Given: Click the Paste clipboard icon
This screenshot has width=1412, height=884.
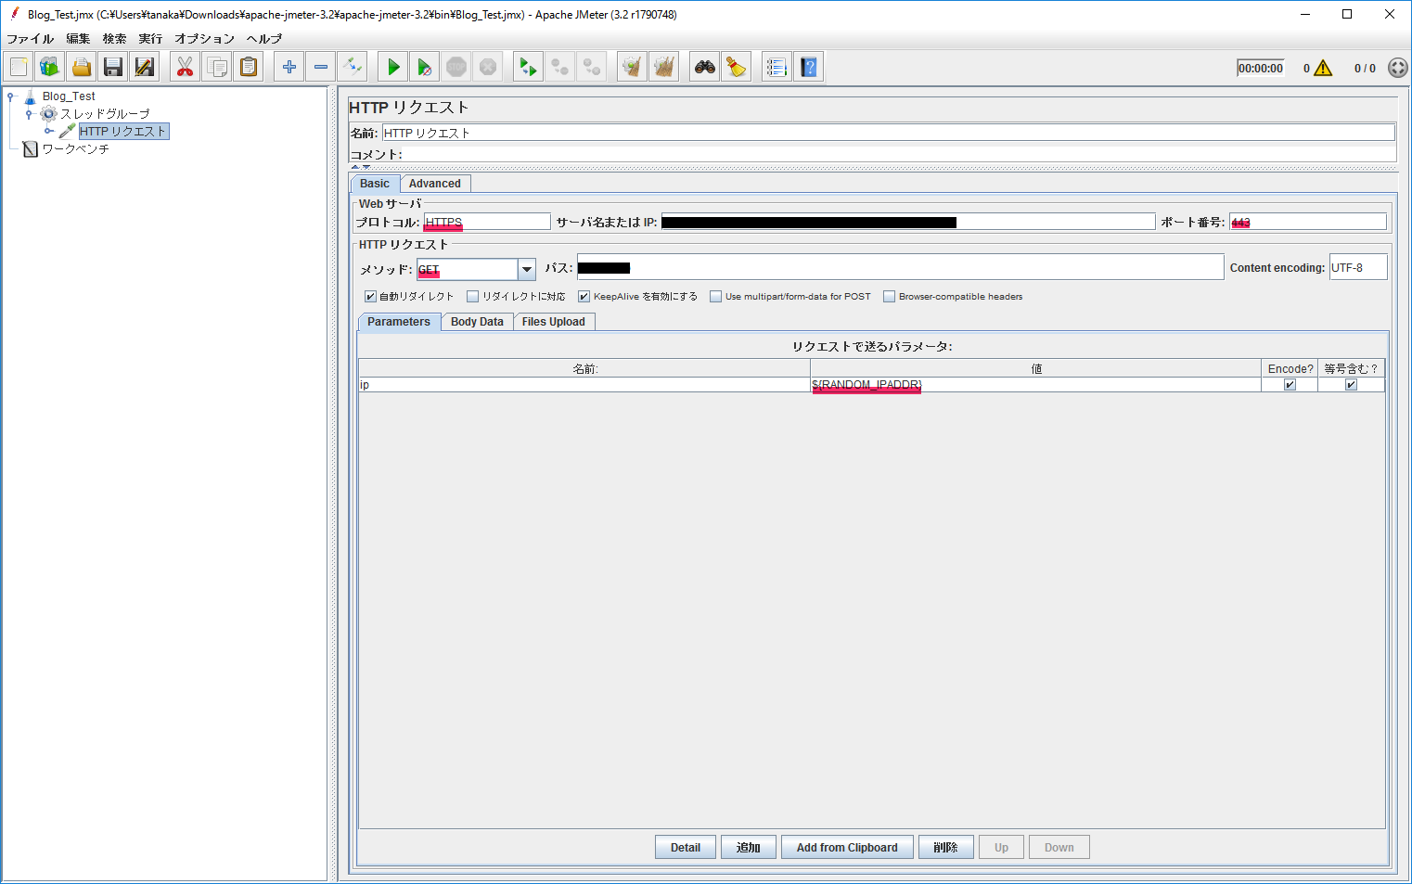Looking at the screenshot, I should (x=249, y=67).
